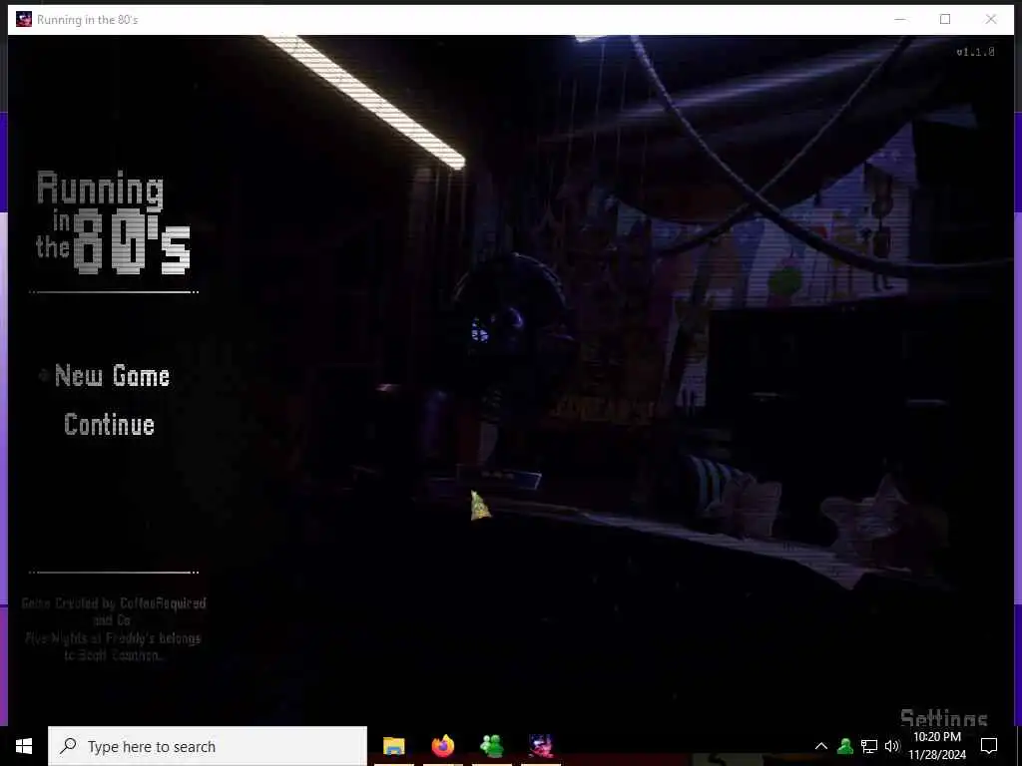
Task: Click the game window title bar icon
Action: coord(24,19)
